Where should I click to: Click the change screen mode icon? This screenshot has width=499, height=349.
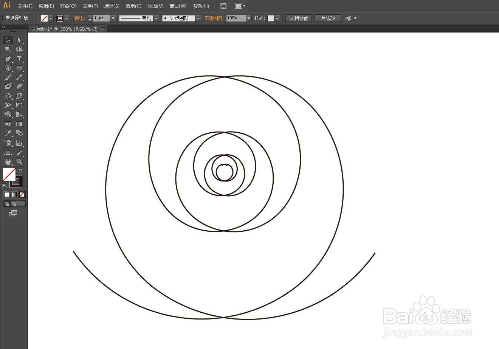click(x=13, y=214)
